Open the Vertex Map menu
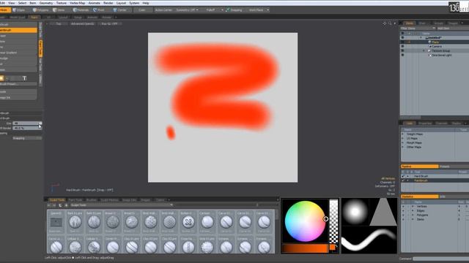Screen dimensions: 469x263 (77, 3)
